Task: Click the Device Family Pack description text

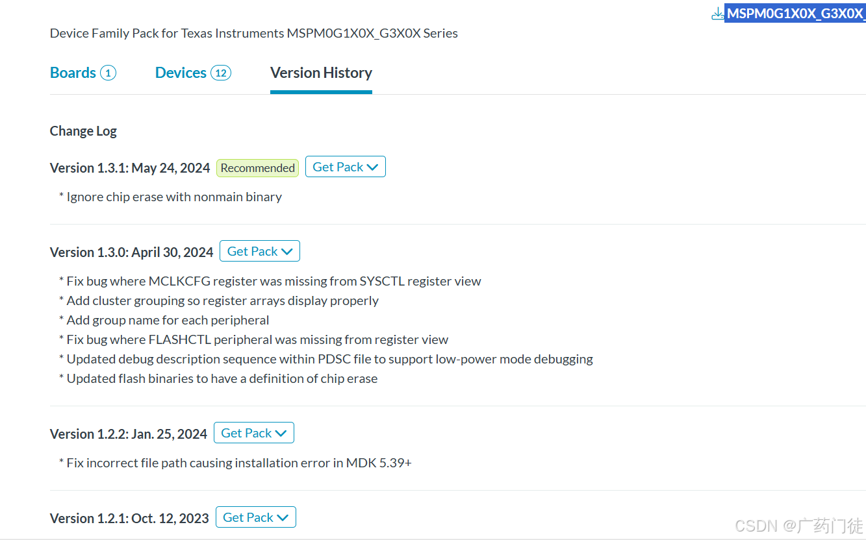Action: tap(253, 33)
